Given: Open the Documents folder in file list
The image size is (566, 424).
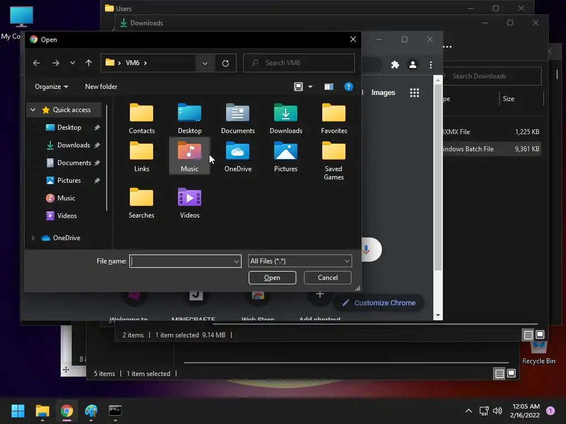Looking at the screenshot, I should tap(238, 119).
